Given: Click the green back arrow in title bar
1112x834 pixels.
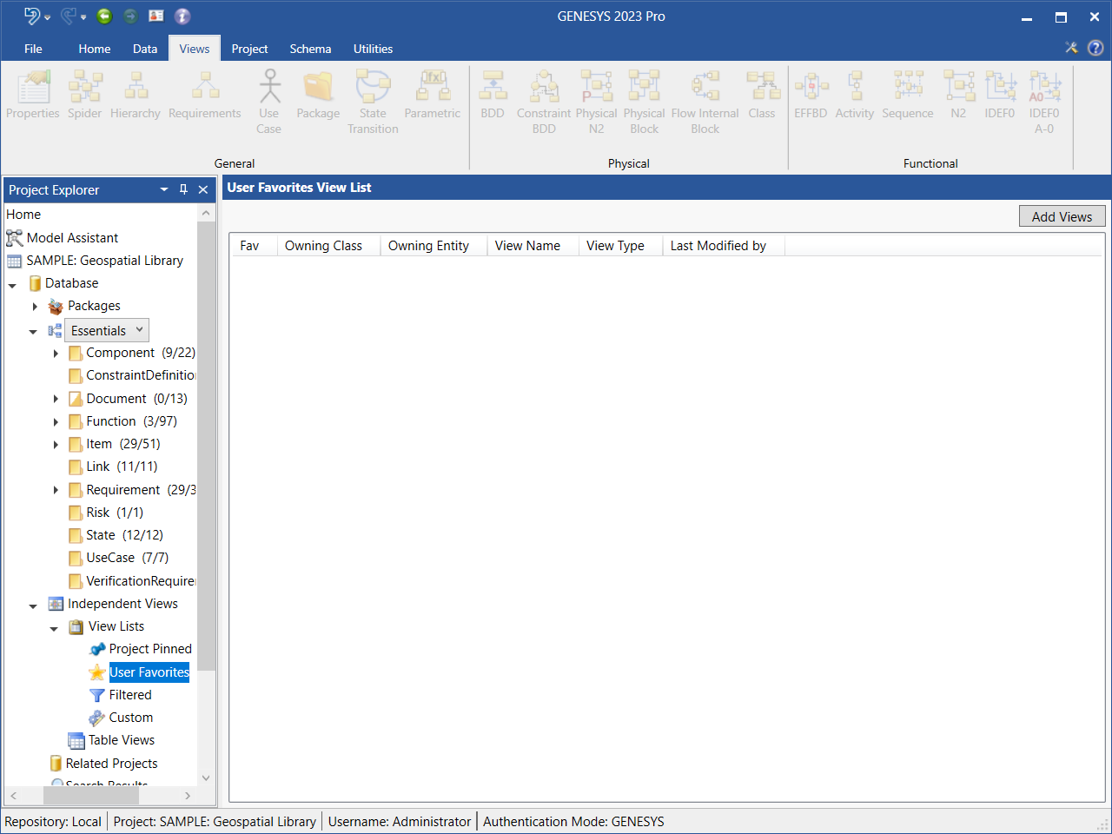Looking at the screenshot, I should (x=104, y=16).
